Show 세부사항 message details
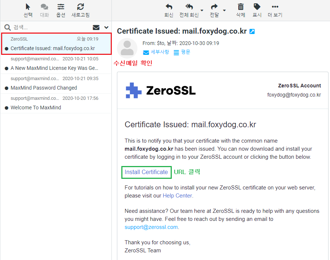Image resolution: width=330 pixels, height=260 pixels. click(156, 52)
